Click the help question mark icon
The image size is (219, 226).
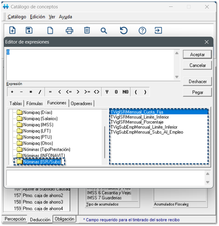click(x=142, y=30)
